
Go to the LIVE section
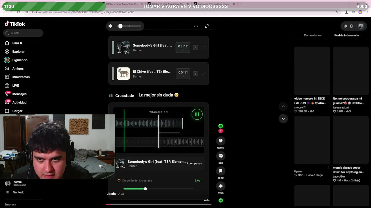click(x=15, y=86)
